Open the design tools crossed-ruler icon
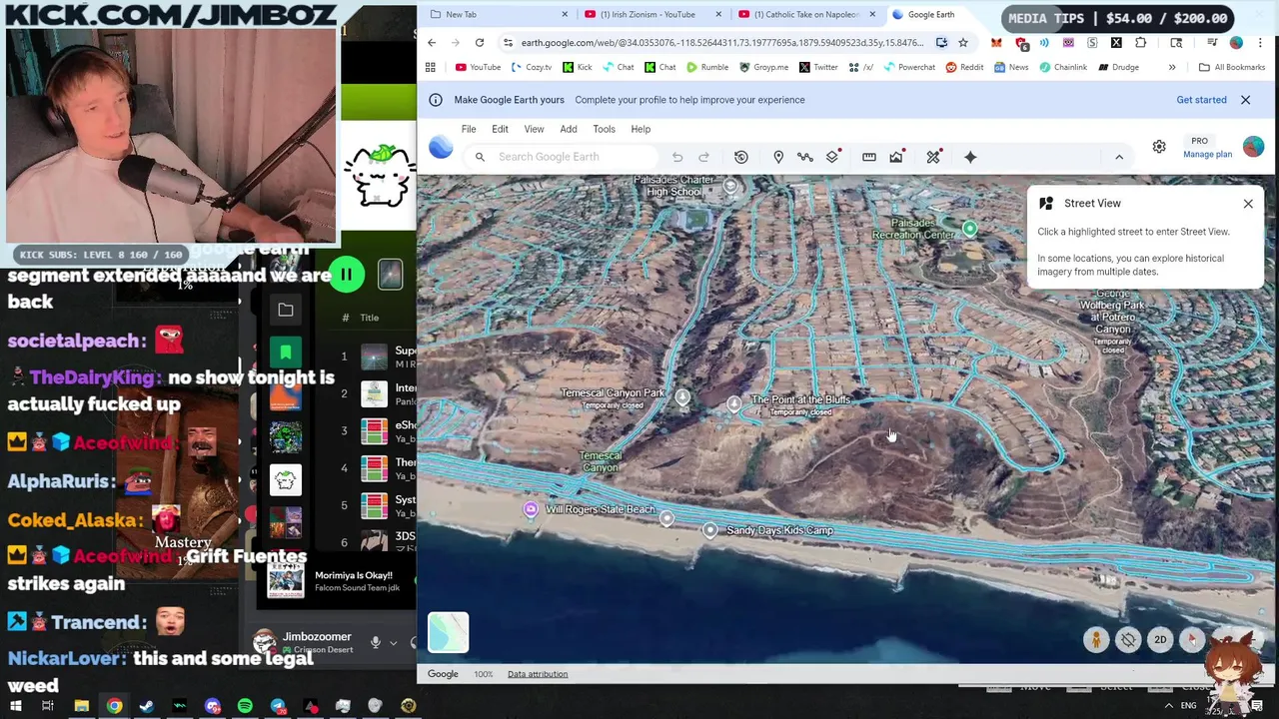Image resolution: width=1279 pixels, height=719 pixels. [x=933, y=157]
